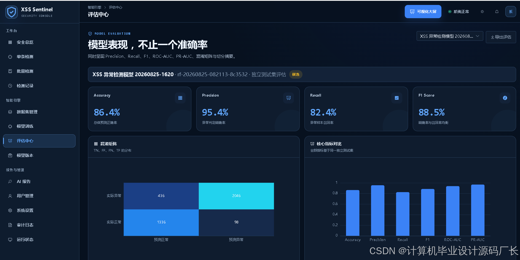Open 安全总览 grid icon in sidebar
The image size is (520, 260).
pyautogui.click(x=10, y=42)
